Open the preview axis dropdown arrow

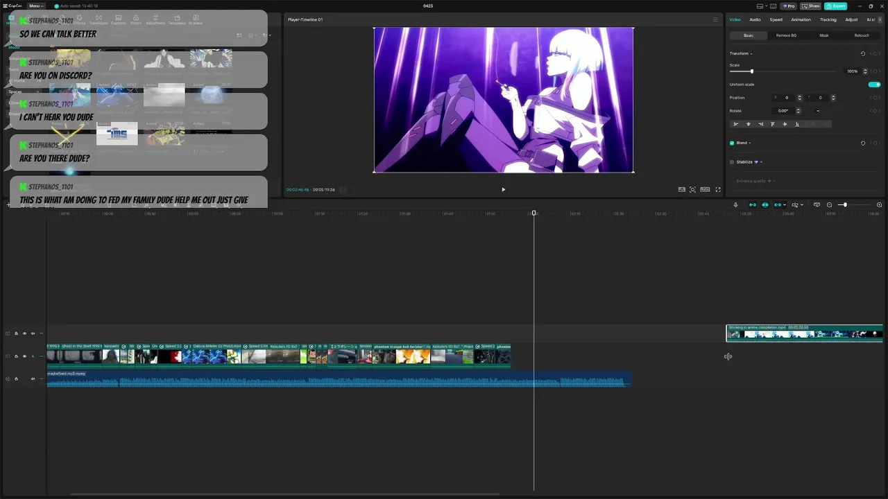[801, 204]
